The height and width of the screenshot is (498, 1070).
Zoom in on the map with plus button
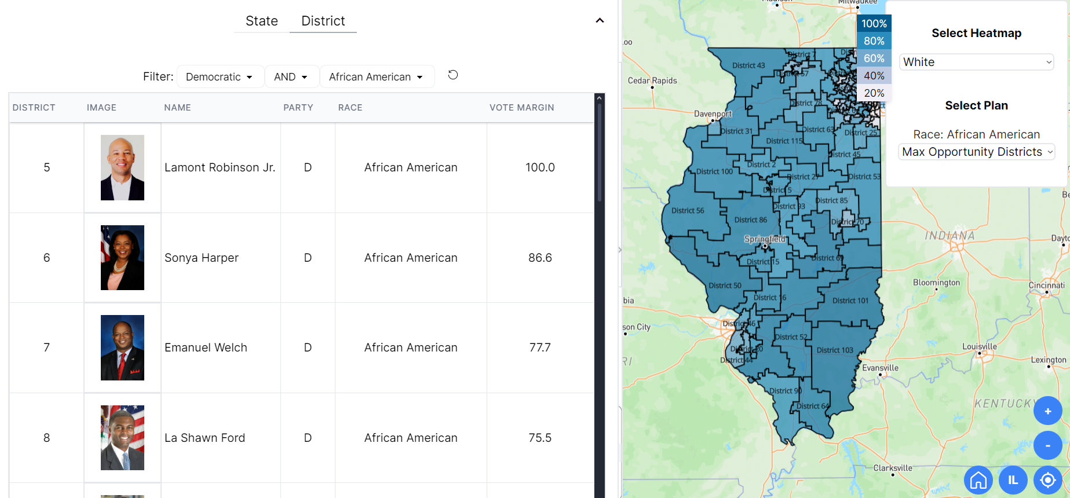click(x=1047, y=411)
